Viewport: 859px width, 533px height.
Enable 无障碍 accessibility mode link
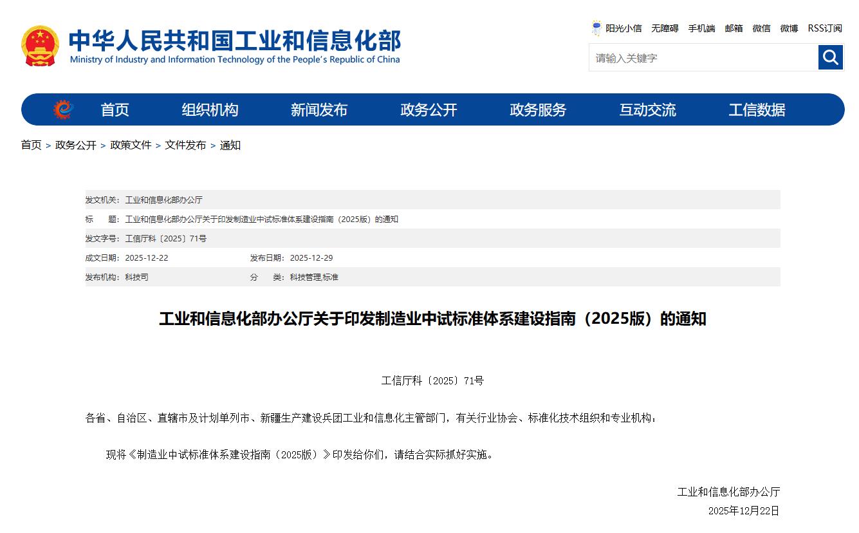pos(665,28)
